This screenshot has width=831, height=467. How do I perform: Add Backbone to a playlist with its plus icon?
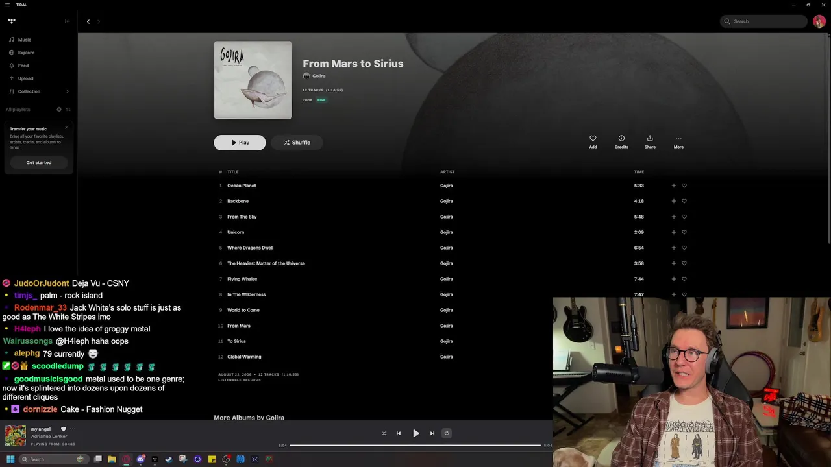673,201
